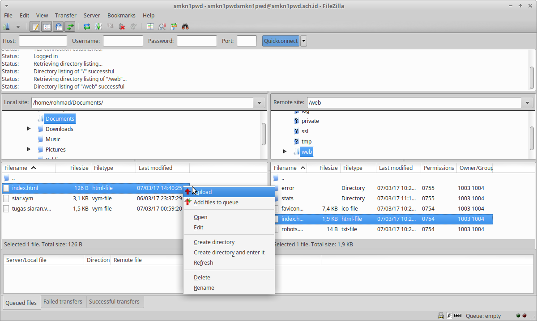Screen dimensions: 537x321
Task: Open the Quickconnect history dropdown arrow
Action: click(x=303, y=41)
